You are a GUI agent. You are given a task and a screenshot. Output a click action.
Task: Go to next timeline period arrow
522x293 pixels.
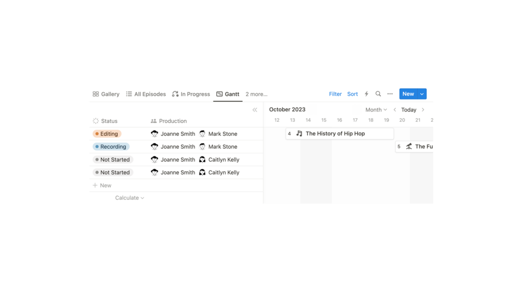tap(423, 110)
